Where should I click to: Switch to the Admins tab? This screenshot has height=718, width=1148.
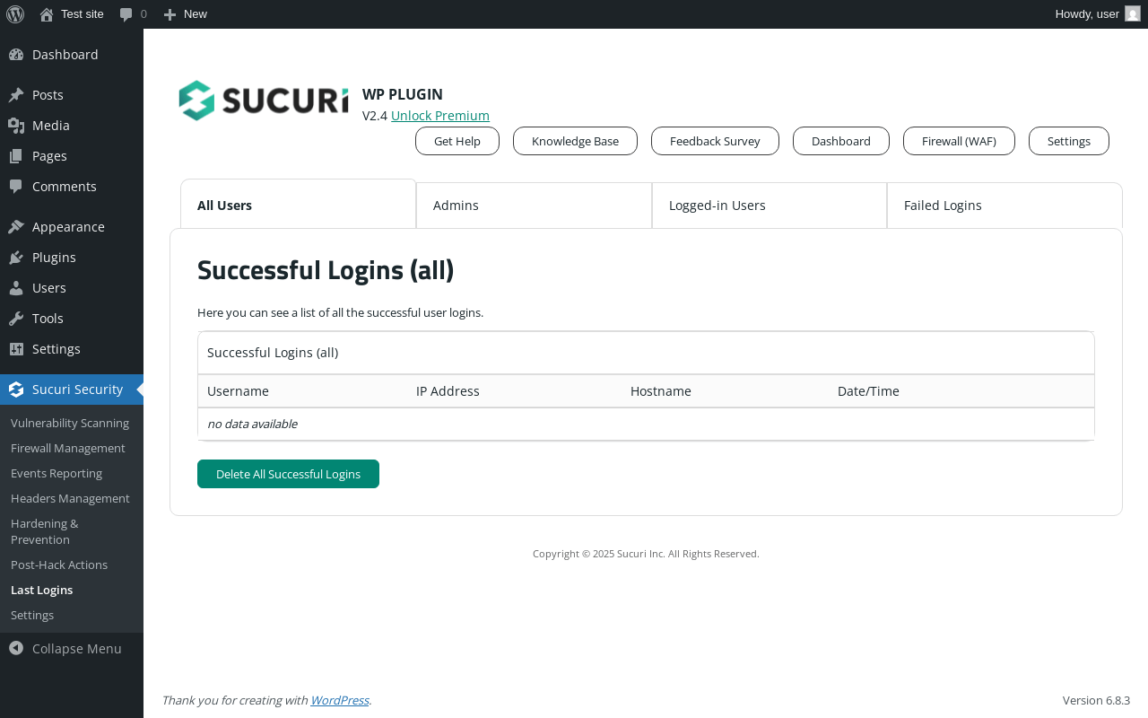point(535,206)
